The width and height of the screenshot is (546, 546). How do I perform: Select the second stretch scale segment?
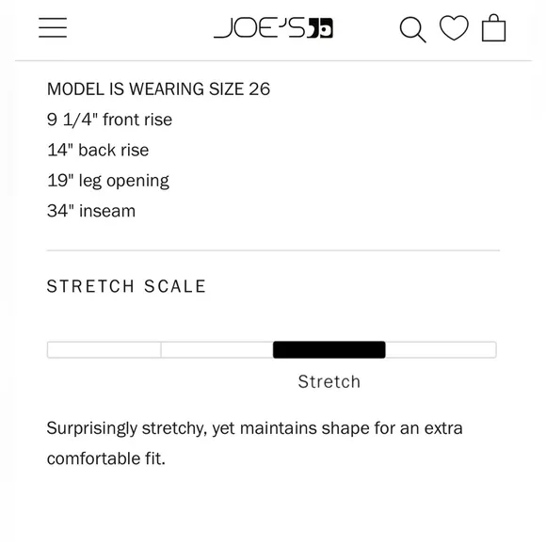[x=217, y=349]
